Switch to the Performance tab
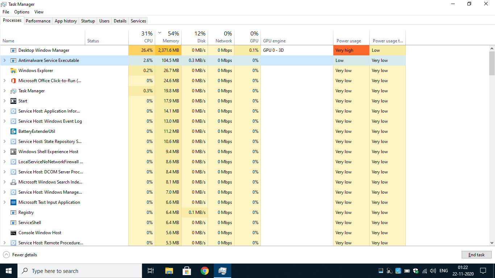Image resolution: width=495 pixels, height=278 pixels. tap(38, 21)
